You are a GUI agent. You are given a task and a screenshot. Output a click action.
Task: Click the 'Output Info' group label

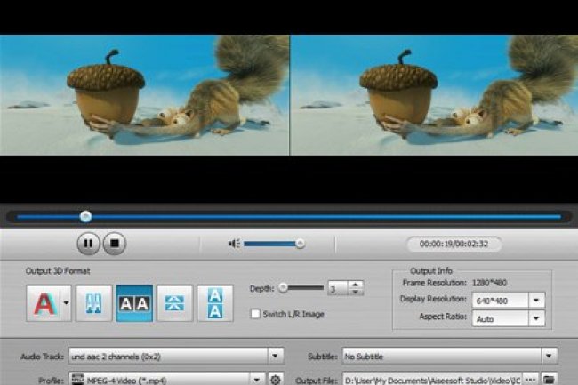point(431,271)
